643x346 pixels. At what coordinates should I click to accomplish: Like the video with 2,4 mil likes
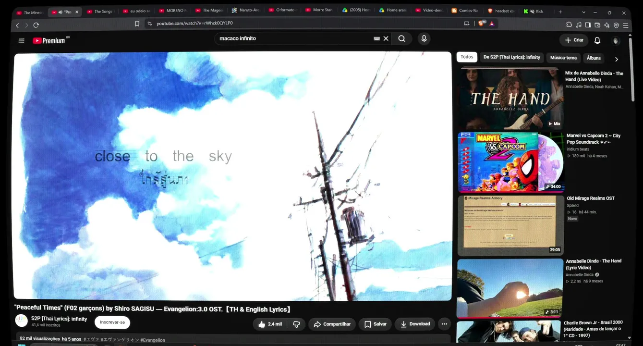269,324
